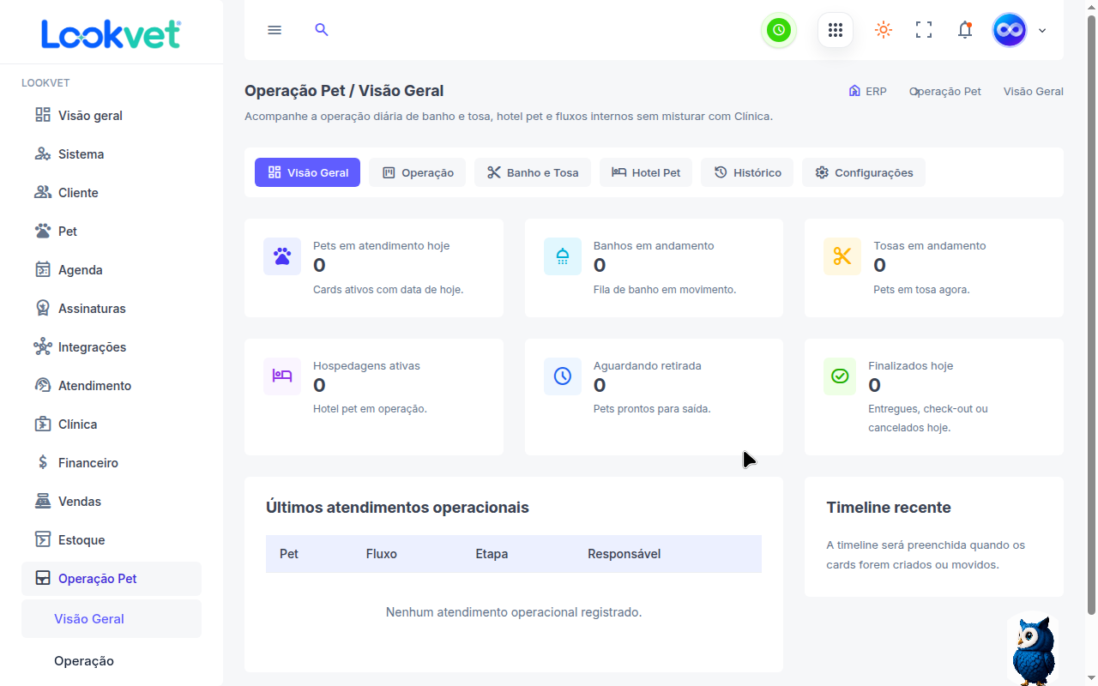The width and height of the screenshot is (1098, 686).
Task: Go to ERP breadcrumb link
Action: pos(867,91)
